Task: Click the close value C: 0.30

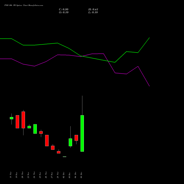Action: tap(64, 10)
